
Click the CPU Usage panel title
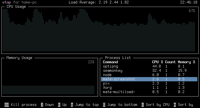pyautogui.click(x=16, y=7)
